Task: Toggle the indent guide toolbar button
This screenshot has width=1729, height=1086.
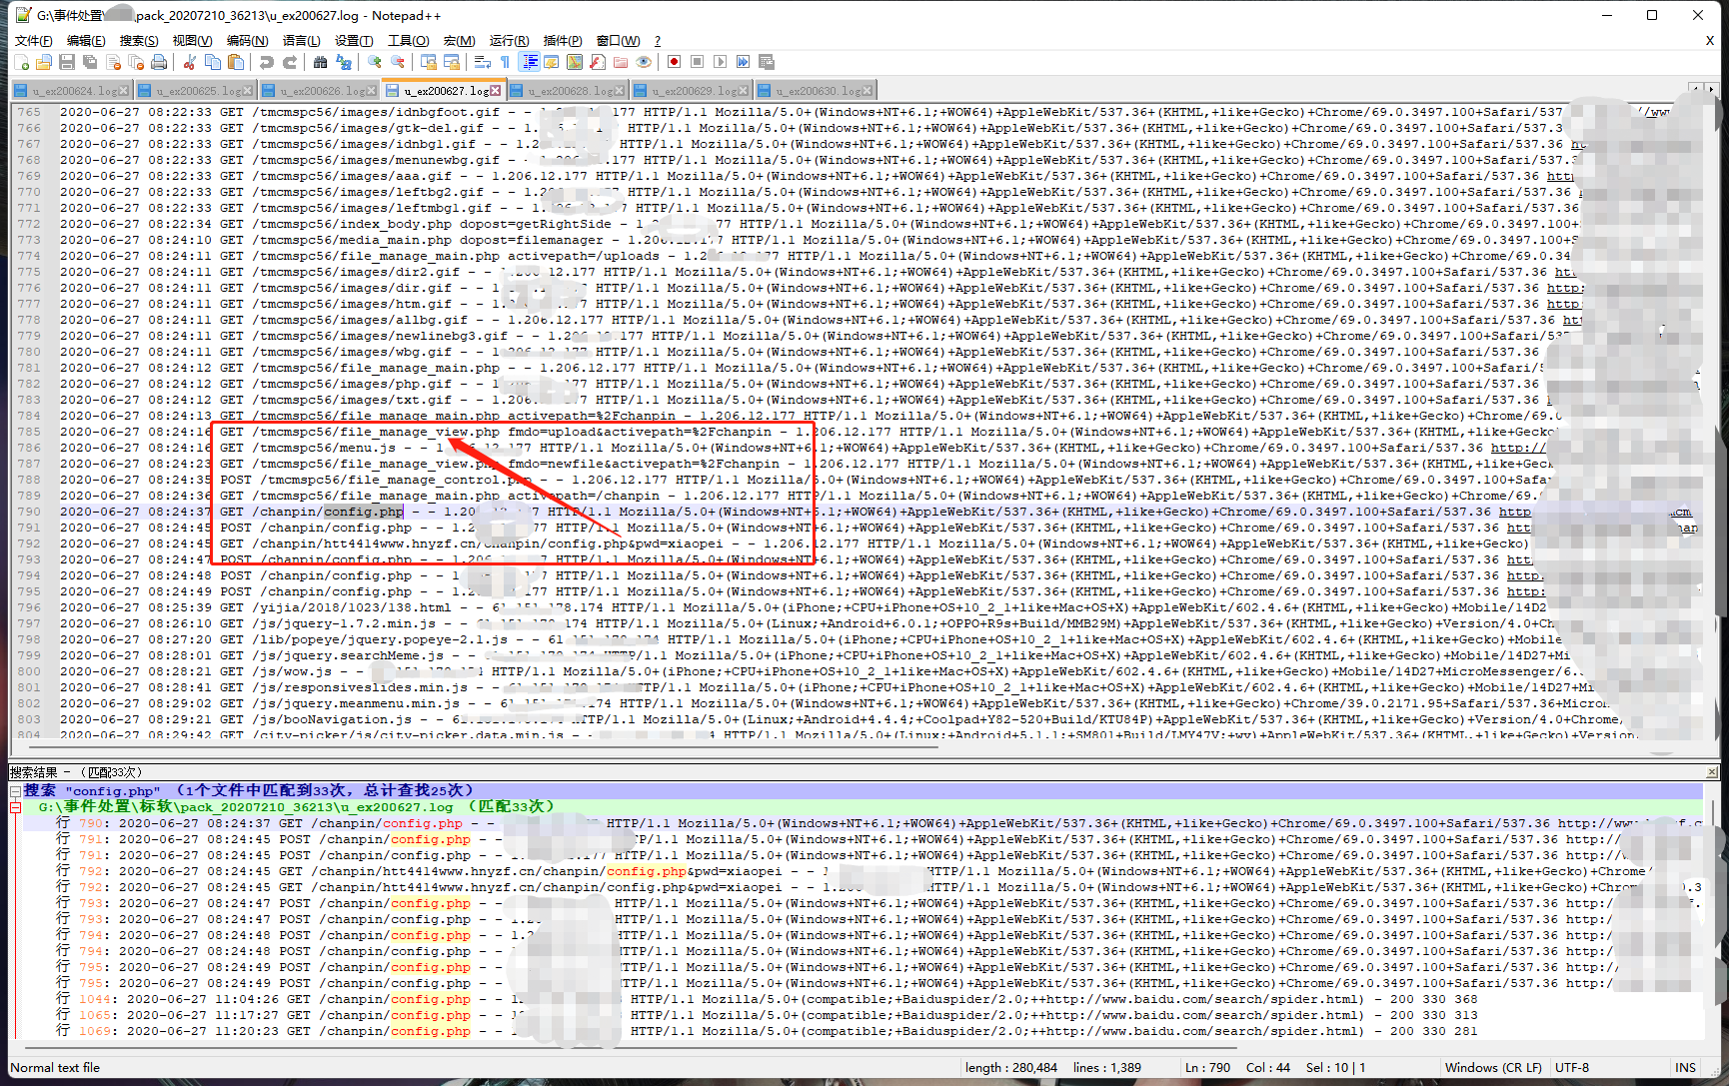Action: tap(530, 62)
